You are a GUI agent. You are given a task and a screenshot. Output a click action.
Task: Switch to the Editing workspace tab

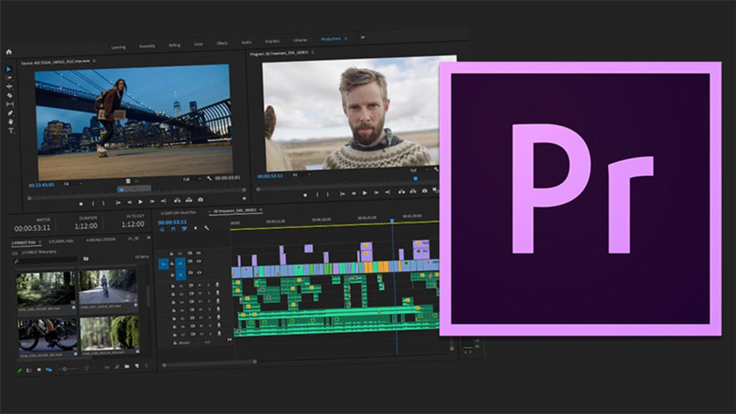tap(175, 45)
